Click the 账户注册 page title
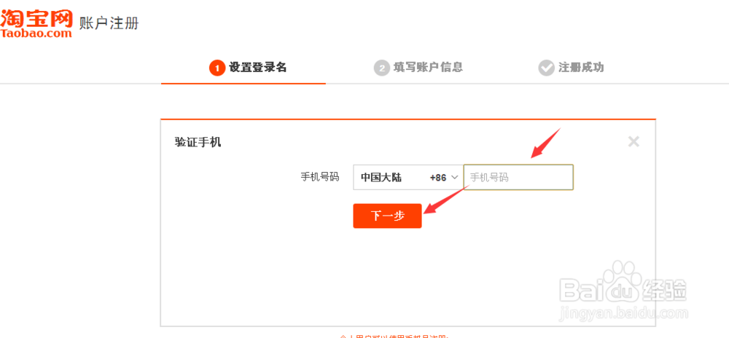The width and height of the screenshot is (729, 338). click(109, 23)
